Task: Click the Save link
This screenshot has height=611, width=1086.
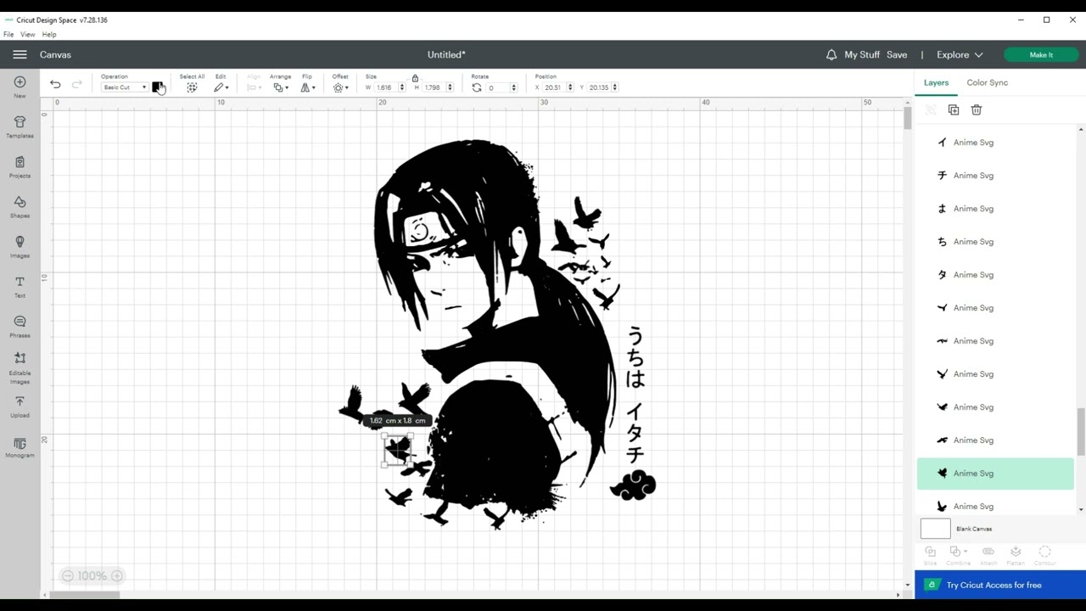Action: pyautogui.click(x=897, y=54)
